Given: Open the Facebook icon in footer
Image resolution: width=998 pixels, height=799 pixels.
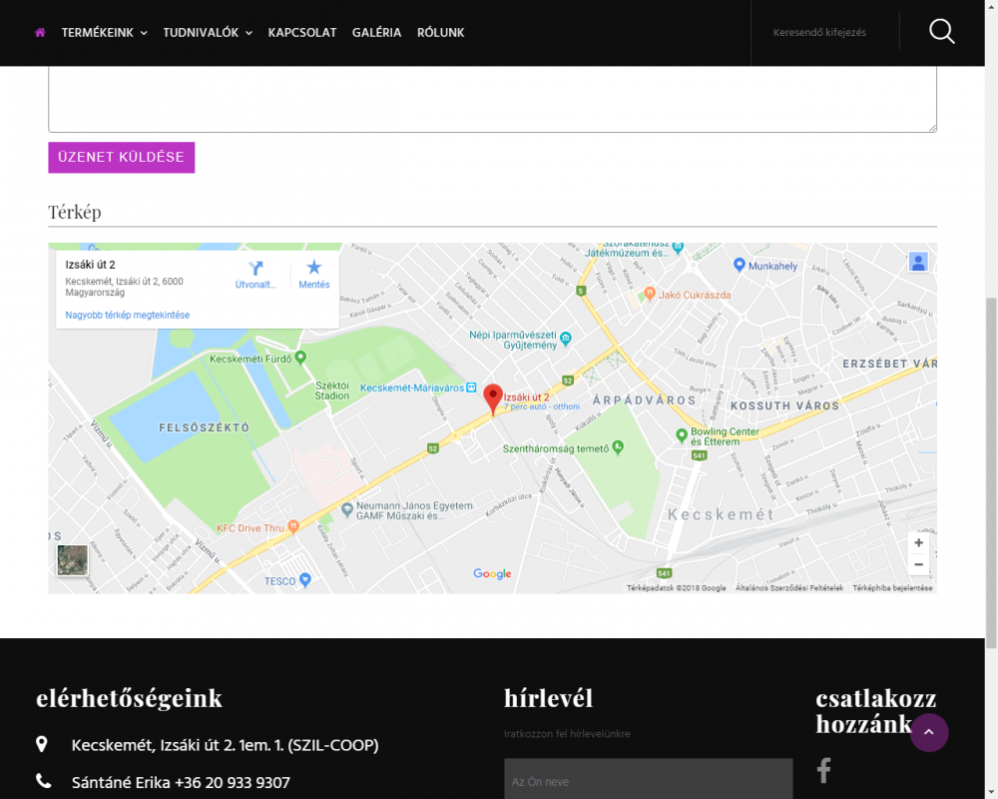Looking at the screenshot, I should click(x=824, y=770).
